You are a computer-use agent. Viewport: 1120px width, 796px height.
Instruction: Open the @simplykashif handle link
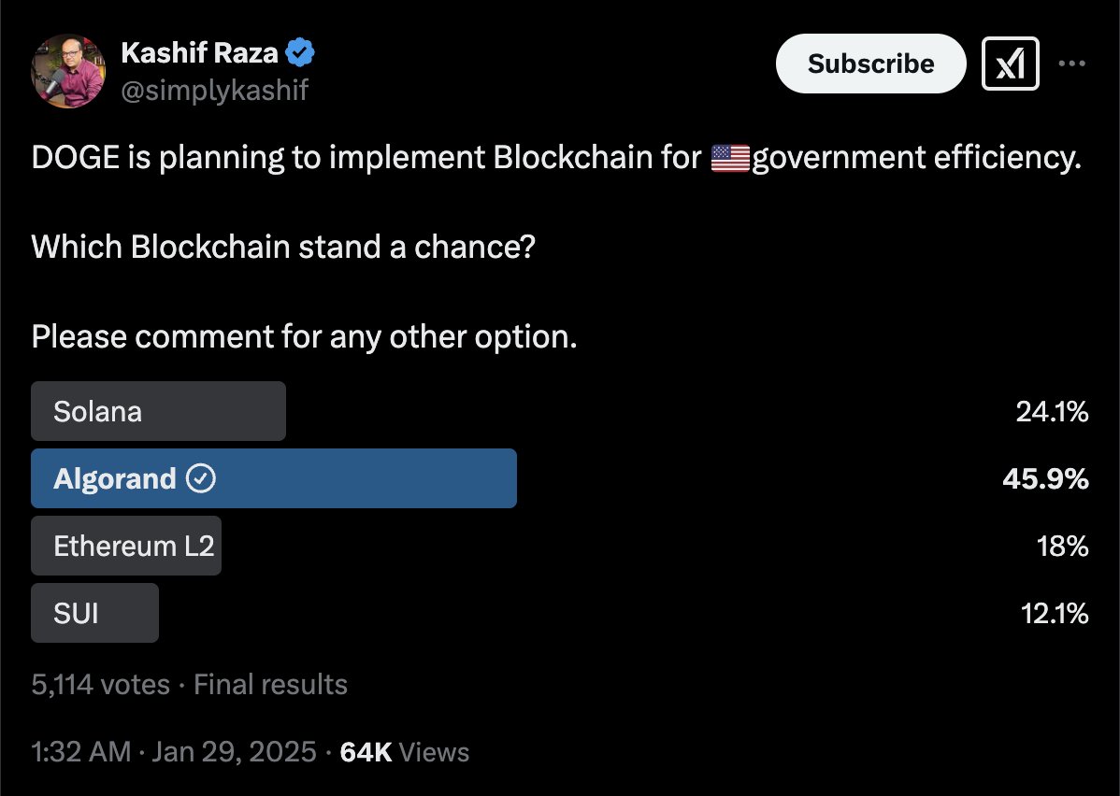pyautogui.click(x=214, y=90)
